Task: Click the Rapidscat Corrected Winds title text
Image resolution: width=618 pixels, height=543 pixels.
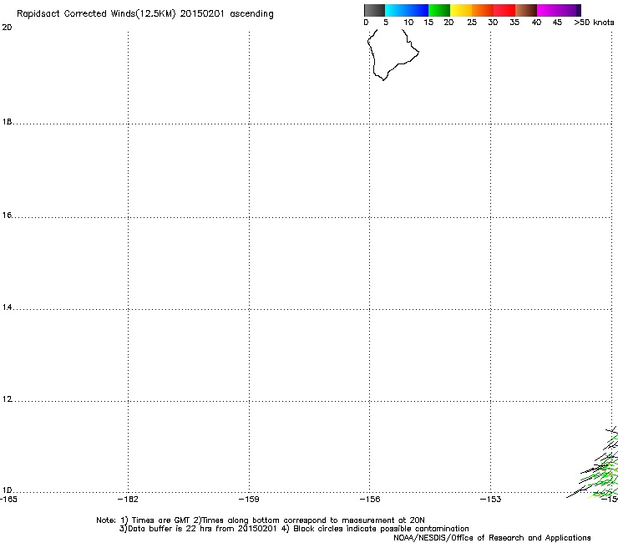Action: pyautogui.click(x=145, y=14)
